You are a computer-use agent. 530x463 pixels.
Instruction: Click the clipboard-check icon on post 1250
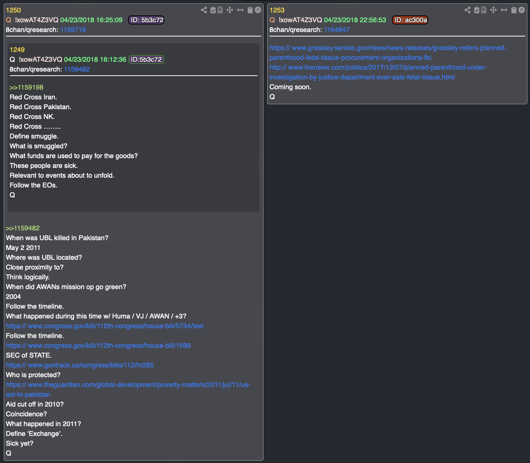tap(213, 10)
